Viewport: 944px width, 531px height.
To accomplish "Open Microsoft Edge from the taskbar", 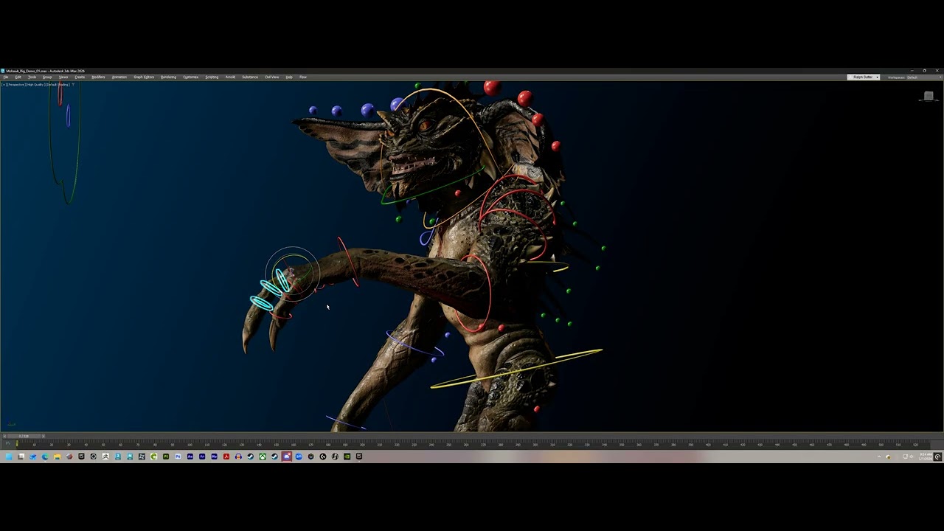I will pyautogui.click(x=45, y=457).
